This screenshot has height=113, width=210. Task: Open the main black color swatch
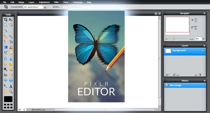point(8,99)
